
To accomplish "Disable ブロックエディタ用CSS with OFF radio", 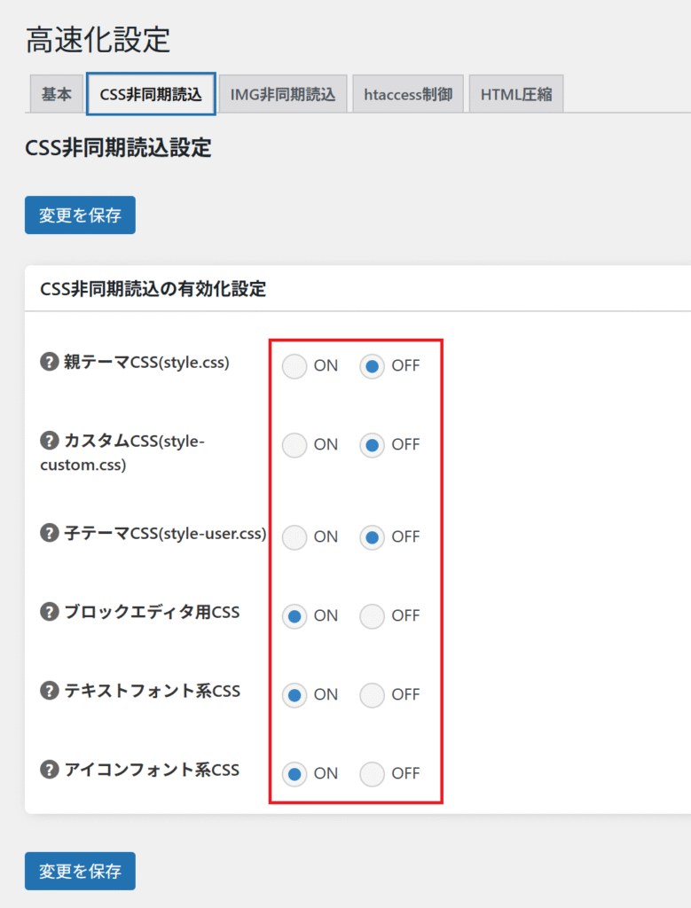I will 373,616.
